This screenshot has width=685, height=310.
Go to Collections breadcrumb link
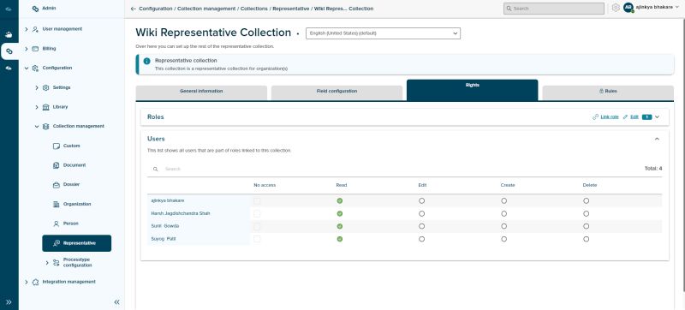tap(253, 9)
